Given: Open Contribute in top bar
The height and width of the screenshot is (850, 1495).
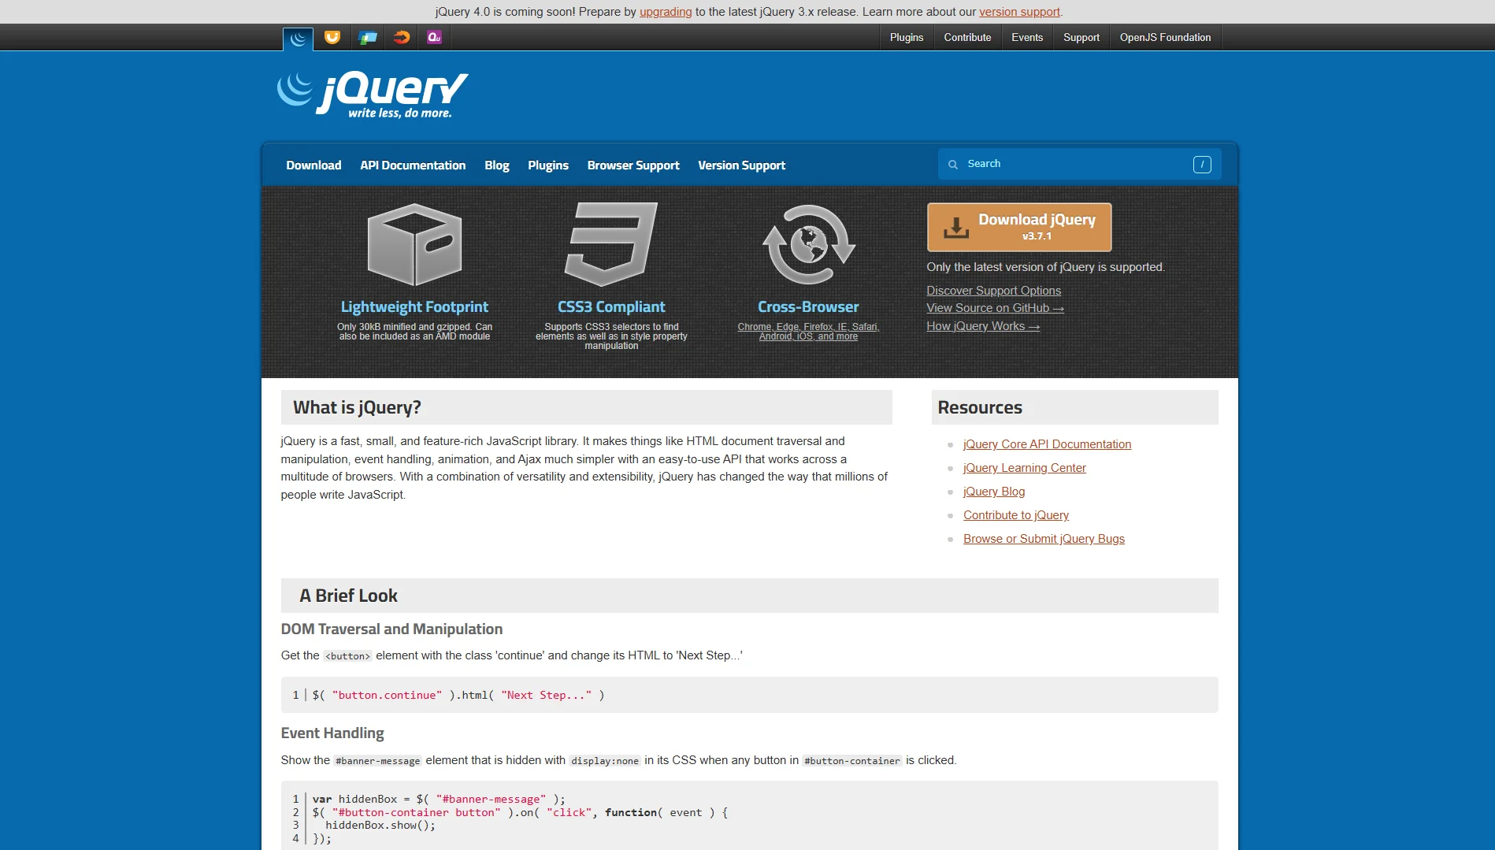Looking at the screenshot, I should [967, 37].
